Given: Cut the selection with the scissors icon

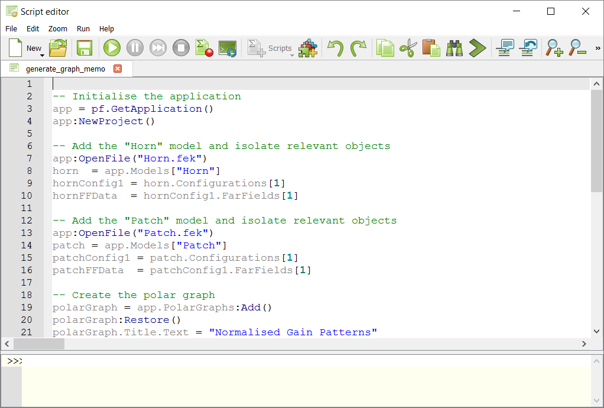Looking at the screenshot, I should [x=408, y=48].
